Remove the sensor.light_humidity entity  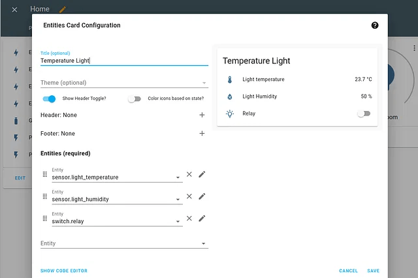coord(189,196)
